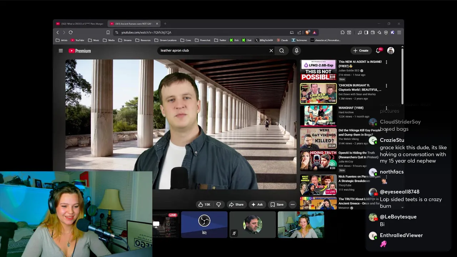Like the video with thumbs up
The height and width of the screenshot is (257, 457).
[x=204, y=205]
